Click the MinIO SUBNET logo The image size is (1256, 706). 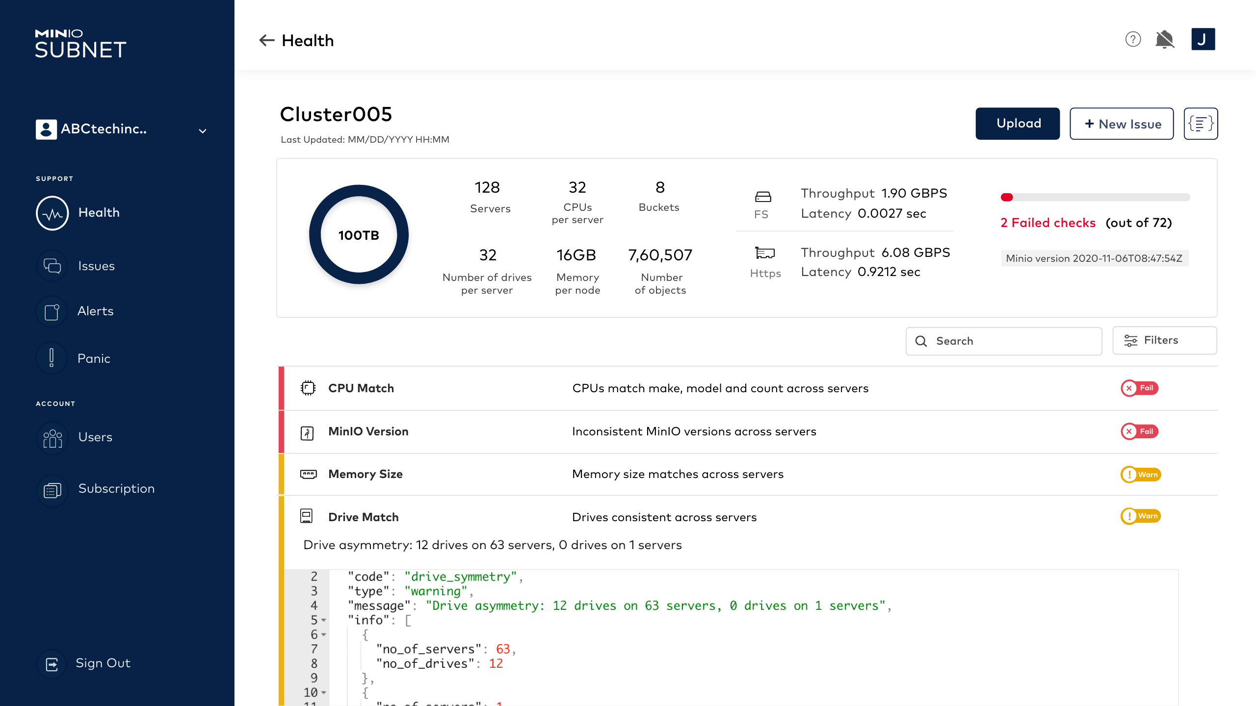(80, 44)
